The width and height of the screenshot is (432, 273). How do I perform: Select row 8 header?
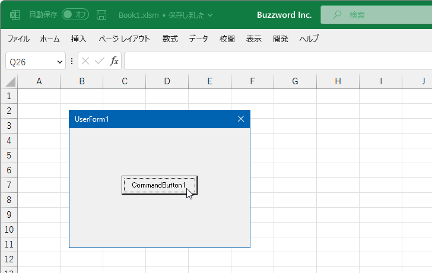(x=9, y=200)
